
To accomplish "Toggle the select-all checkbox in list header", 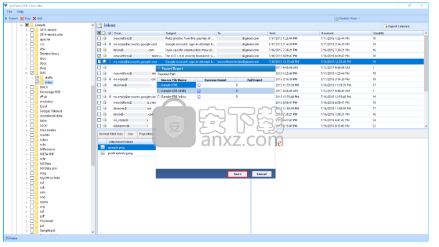I will (99, 34).
